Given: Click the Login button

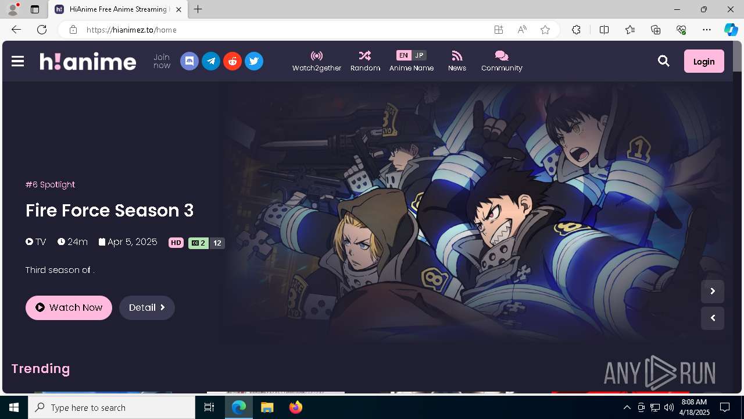Looking at the screenshot, I should (704, 61).
